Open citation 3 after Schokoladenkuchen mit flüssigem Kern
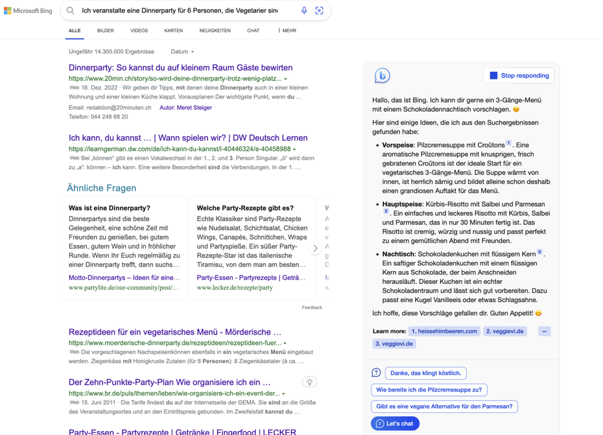603x435 pixels. pos(539,252)
